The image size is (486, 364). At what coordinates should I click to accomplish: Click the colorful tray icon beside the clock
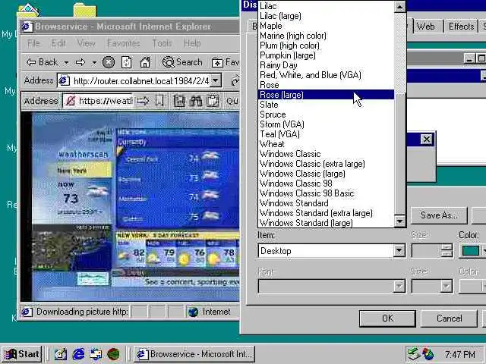[428, 354]
